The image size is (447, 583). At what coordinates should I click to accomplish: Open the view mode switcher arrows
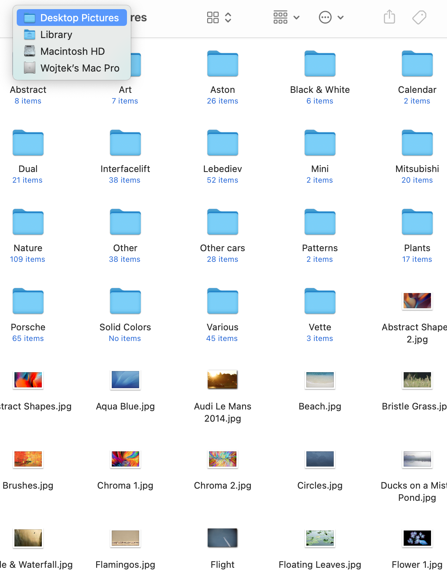point(228,18)
